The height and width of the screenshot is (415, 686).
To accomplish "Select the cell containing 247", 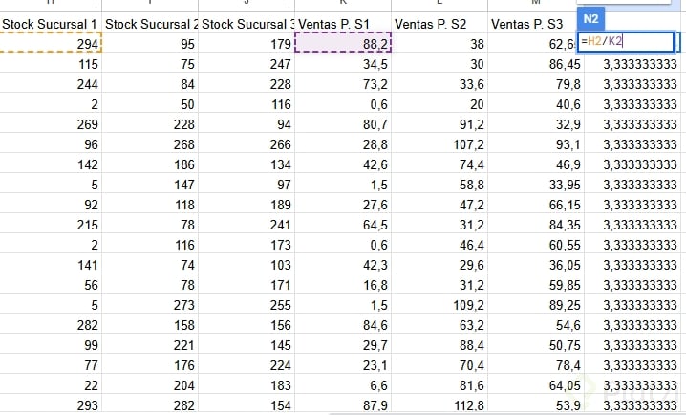I will [247, 63].
